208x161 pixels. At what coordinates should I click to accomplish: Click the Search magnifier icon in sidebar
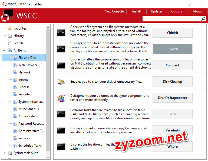9,43
